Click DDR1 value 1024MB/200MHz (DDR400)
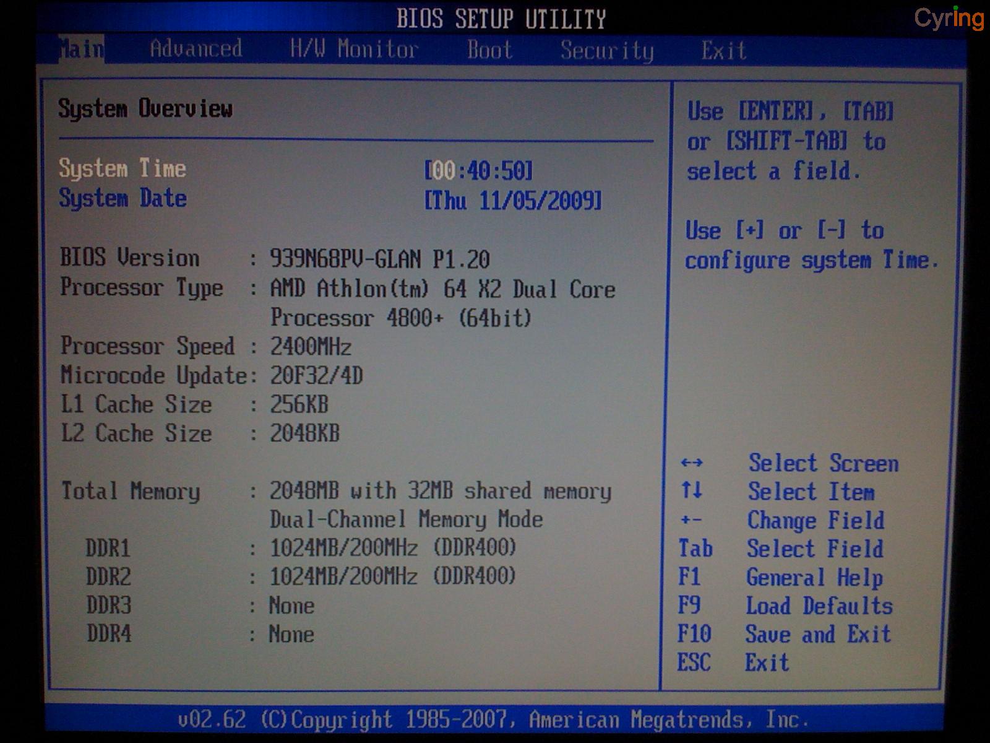Image resolution: width=990 pixels, height=743 pixels. 393,548
